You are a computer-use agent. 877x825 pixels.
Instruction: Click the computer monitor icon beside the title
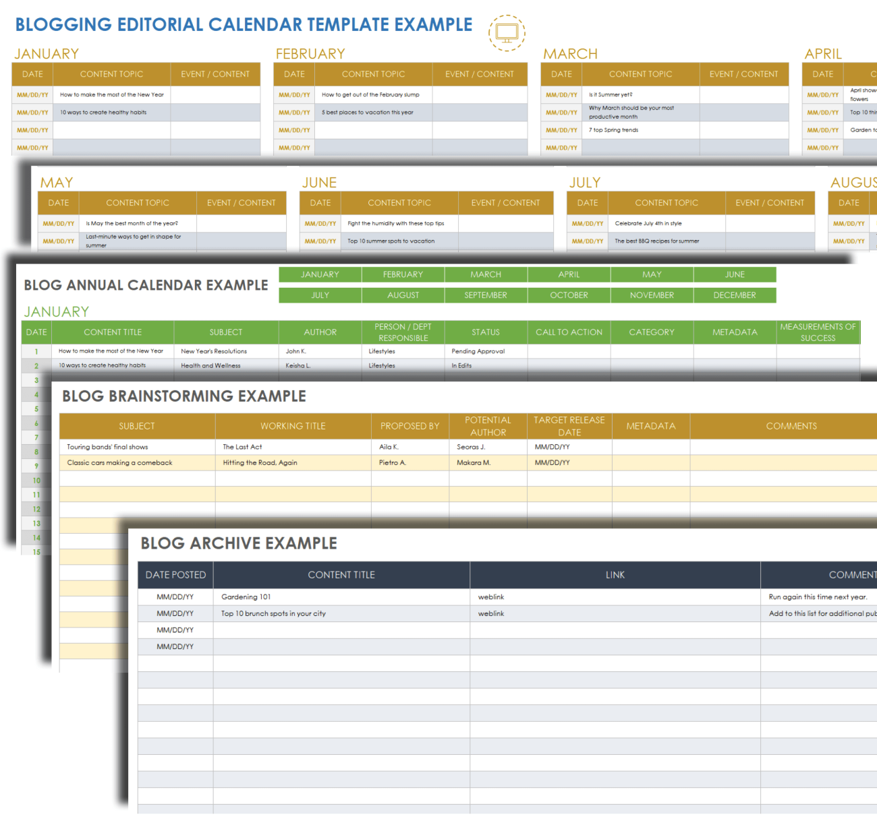point(507,32)
